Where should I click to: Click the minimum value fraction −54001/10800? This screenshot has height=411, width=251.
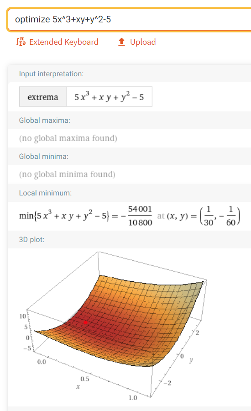(x=137, y=216)
